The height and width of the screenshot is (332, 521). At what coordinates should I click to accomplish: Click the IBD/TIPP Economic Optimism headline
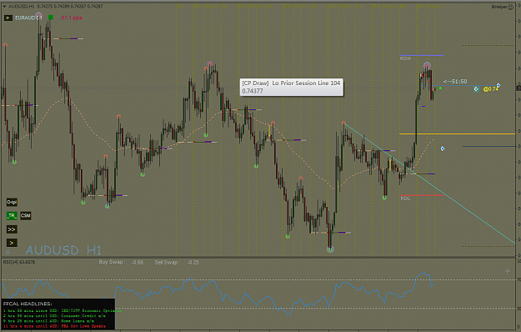[x=63, y=311]
